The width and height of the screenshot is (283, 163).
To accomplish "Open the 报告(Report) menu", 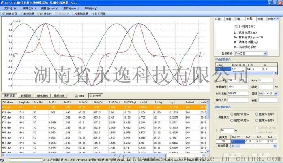I will point(71,8).
